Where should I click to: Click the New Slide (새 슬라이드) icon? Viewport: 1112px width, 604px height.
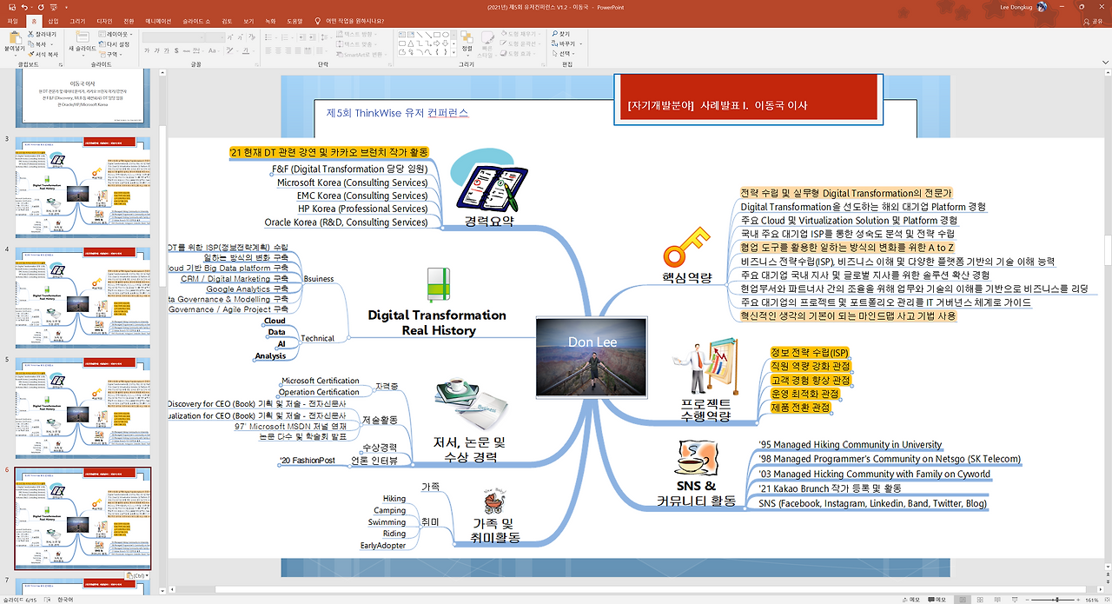[83, 37]
